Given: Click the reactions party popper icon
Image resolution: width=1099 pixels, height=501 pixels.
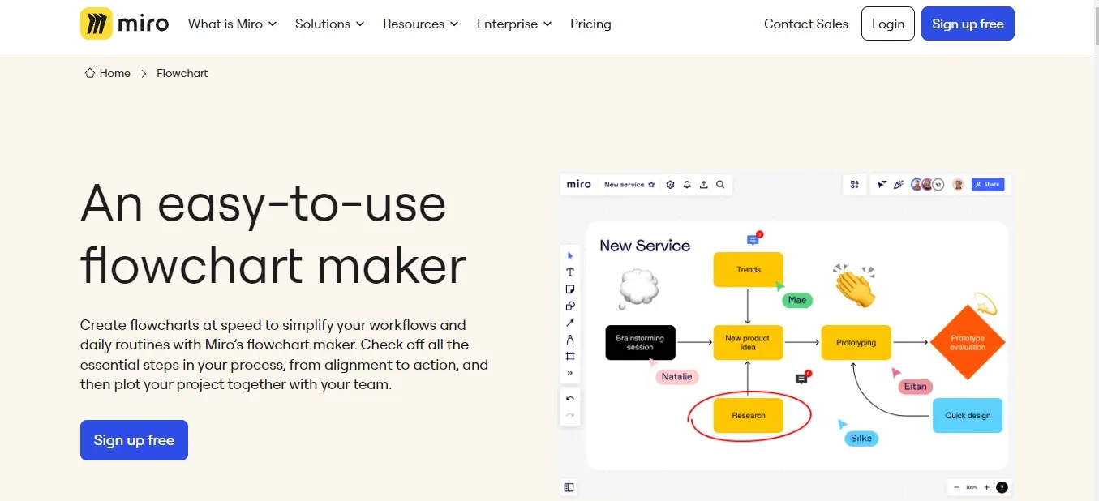Looking at the screenshot, I should 898,185.
